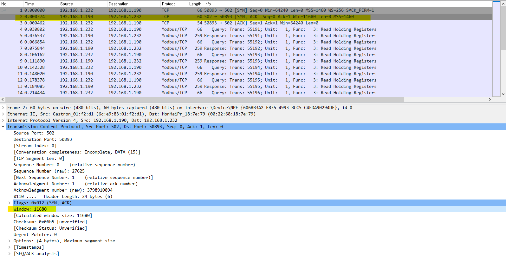
Task: Expand the Internet Protocol Version 4 row
Action: click(3, 120)
